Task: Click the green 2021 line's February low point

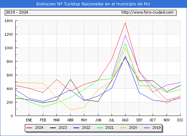Action: pyautogui.click(x=43, y=107)
